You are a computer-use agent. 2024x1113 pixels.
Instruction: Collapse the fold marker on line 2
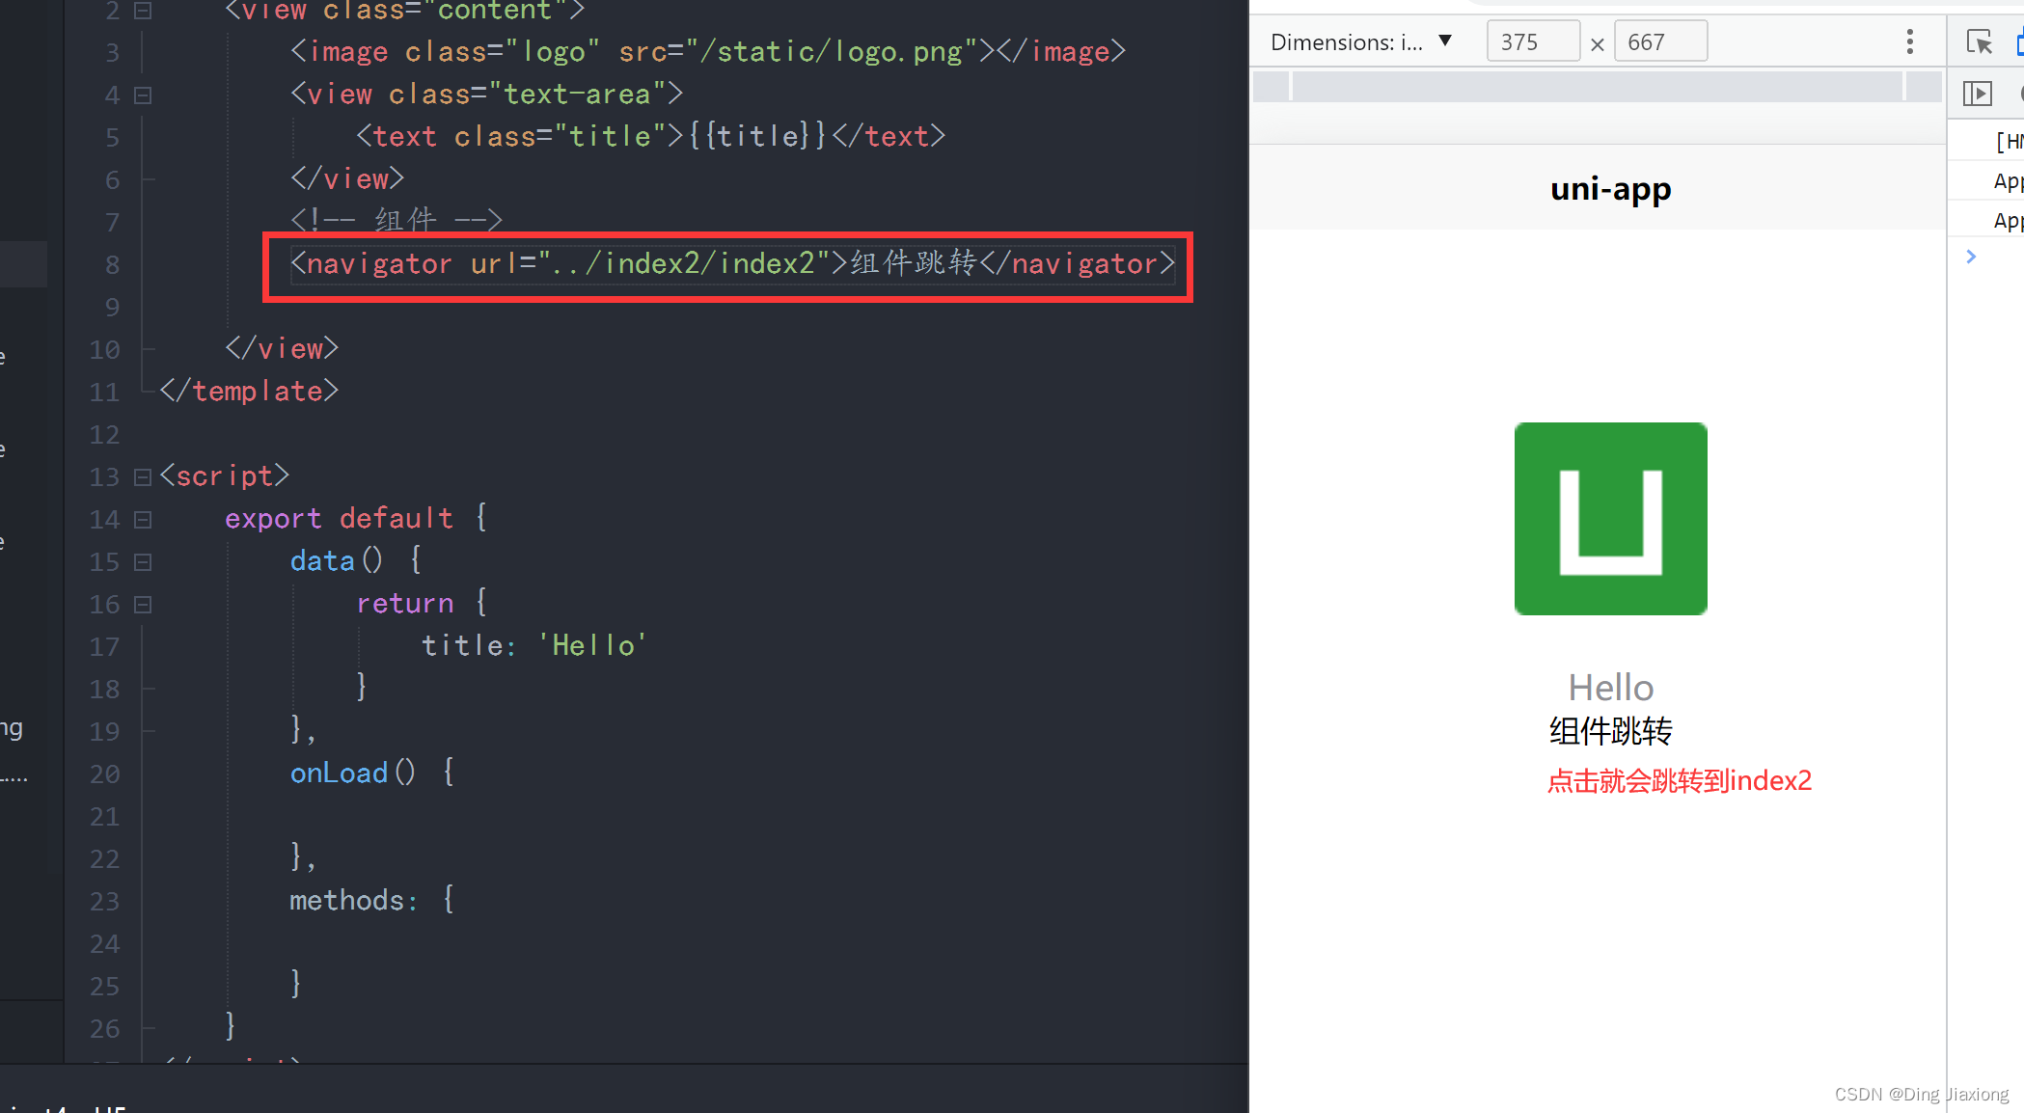click(143, 11)
